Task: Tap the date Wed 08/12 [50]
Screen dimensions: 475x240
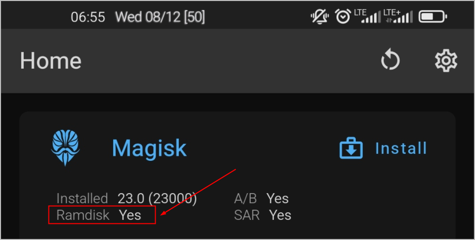Action: pyautogui.click(x=160, y=17)
